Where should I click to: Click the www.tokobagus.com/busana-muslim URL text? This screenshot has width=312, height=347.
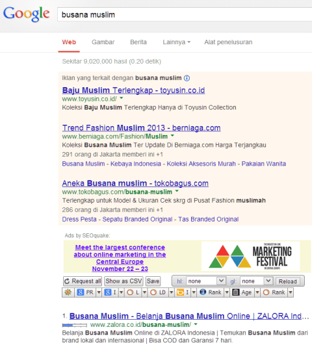click(x=117, y=192)
